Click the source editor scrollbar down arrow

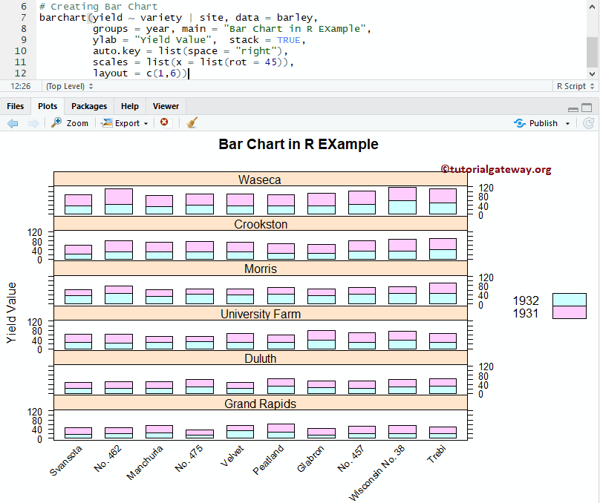[593, 73]
